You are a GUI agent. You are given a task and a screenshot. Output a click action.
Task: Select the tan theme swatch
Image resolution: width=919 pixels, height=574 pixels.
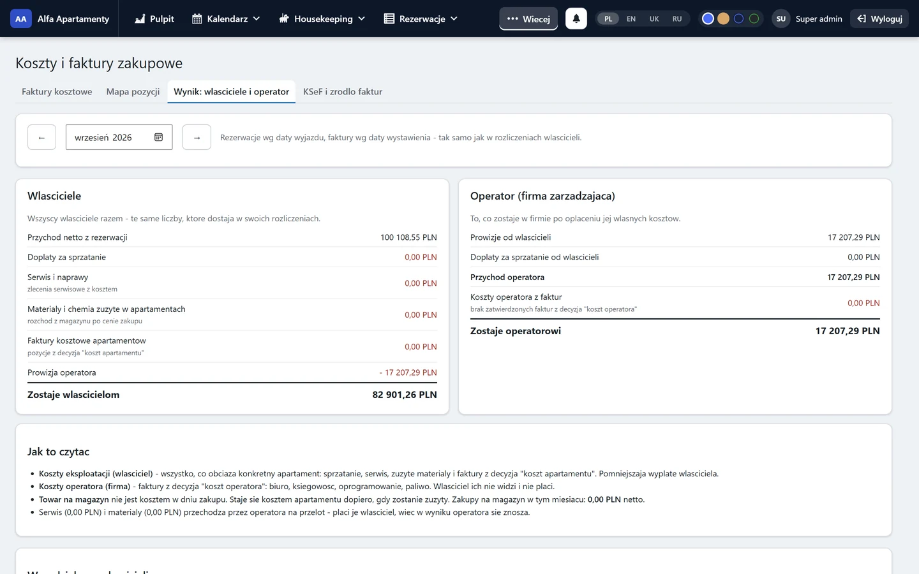[x=723, y=18]
